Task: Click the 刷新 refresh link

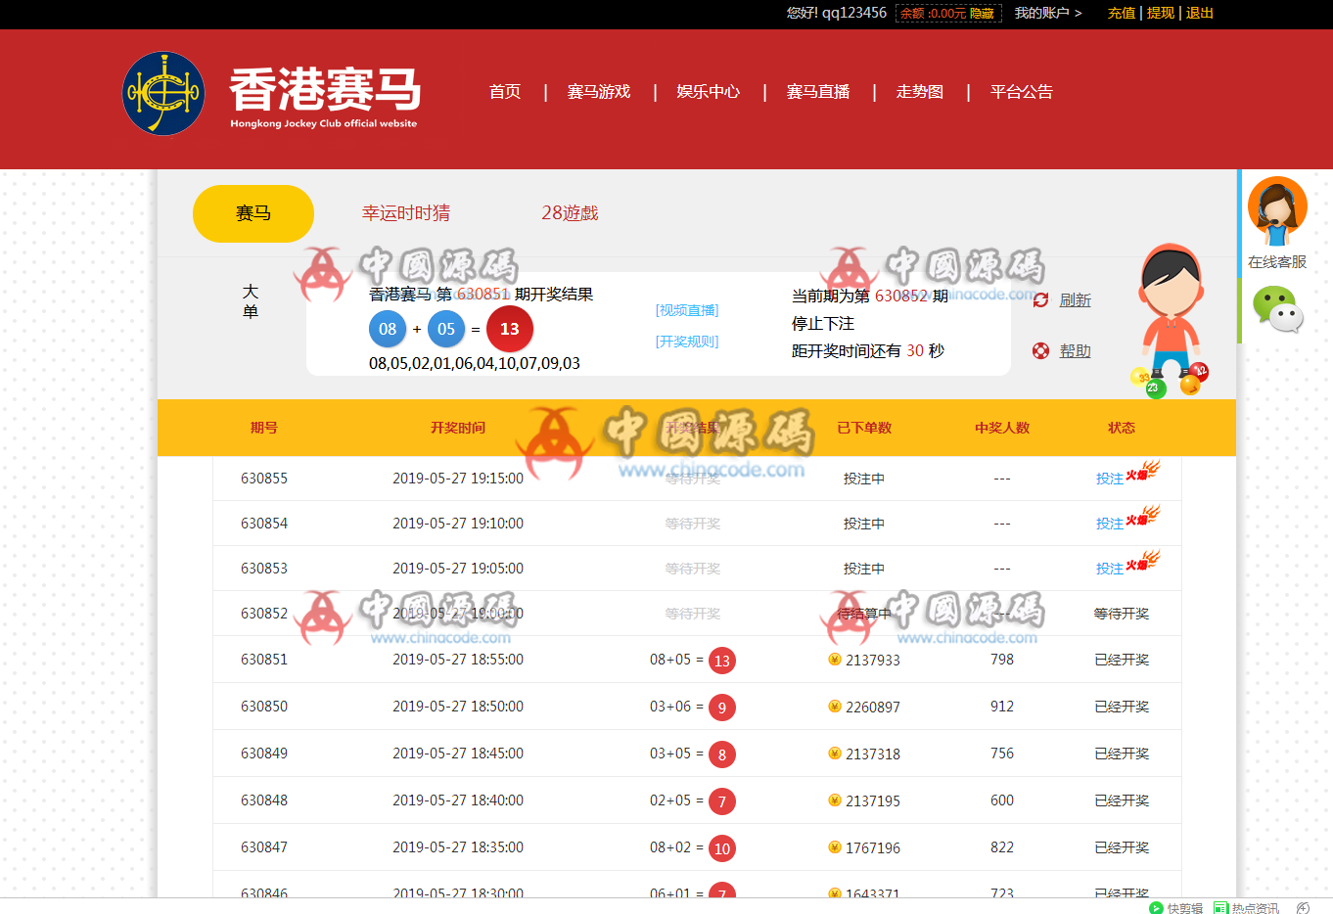Action: coord(1076,300)
